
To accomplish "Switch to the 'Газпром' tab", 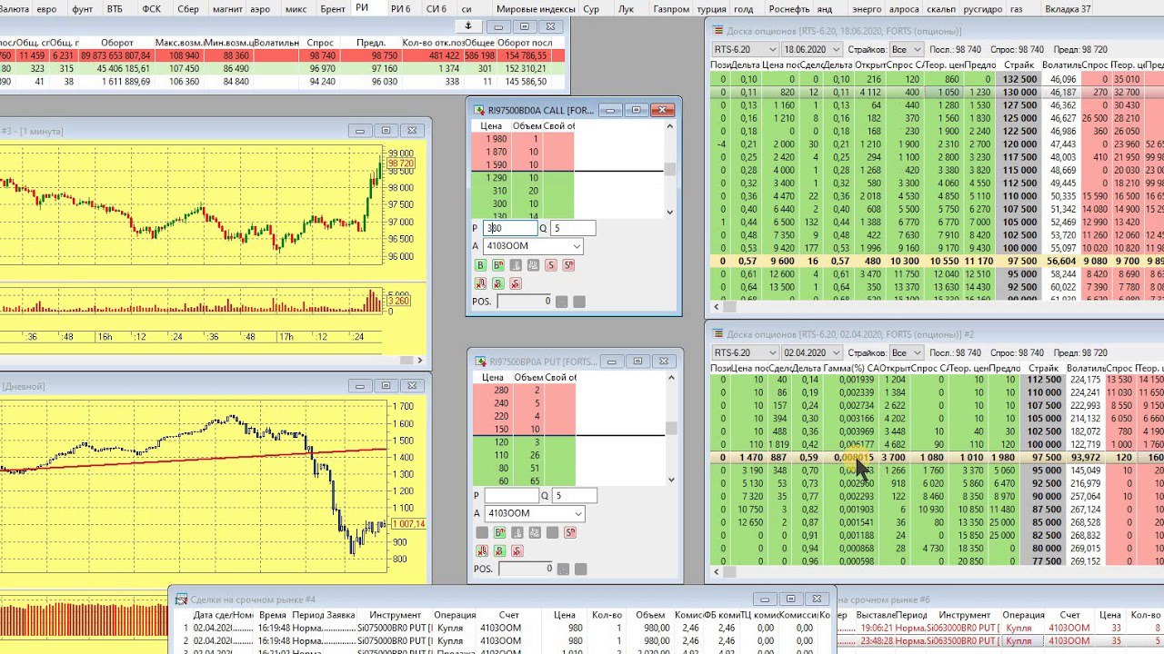I will [671, 8].
